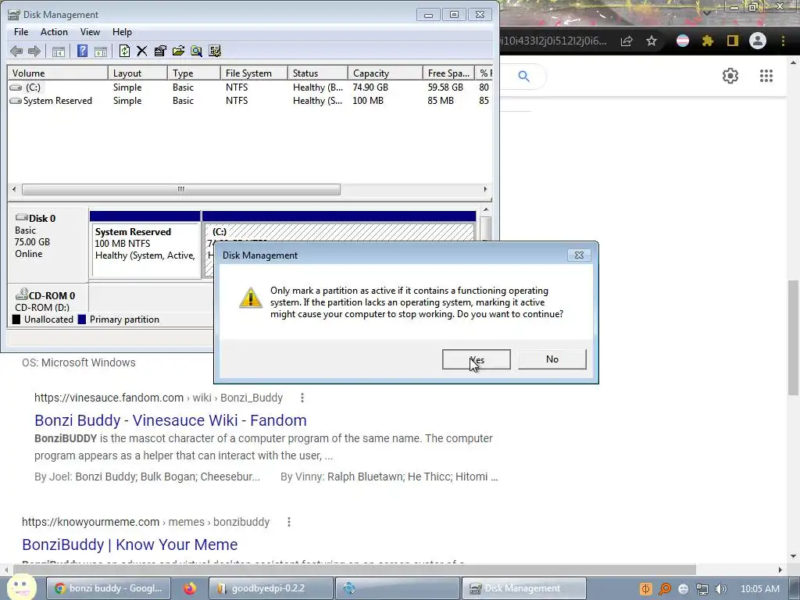
Task: Click 59.58 GB free space cell
Action: (x=445, y=87)
